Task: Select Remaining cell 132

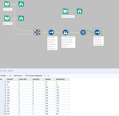Action: point(63,101)
